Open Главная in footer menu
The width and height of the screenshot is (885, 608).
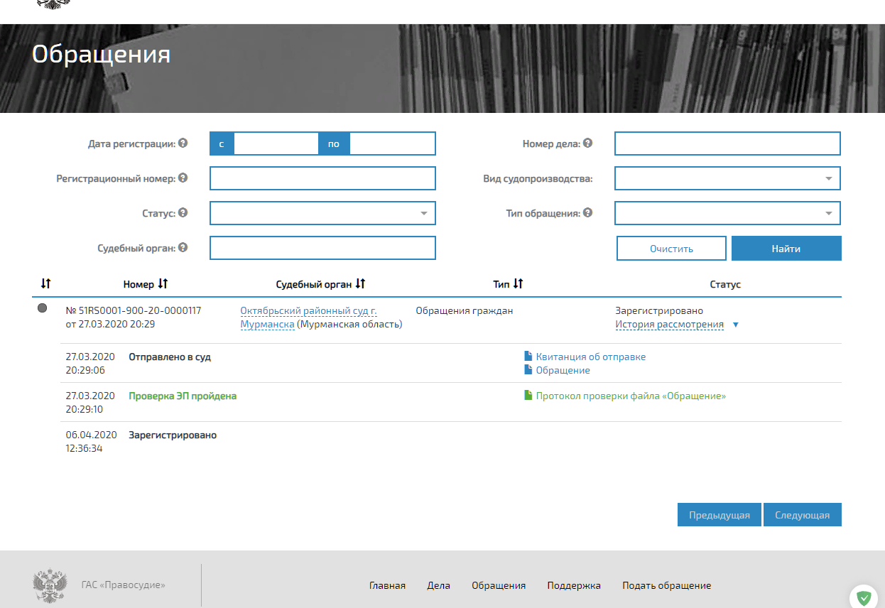pyautogui.click(x=387, y=585)
